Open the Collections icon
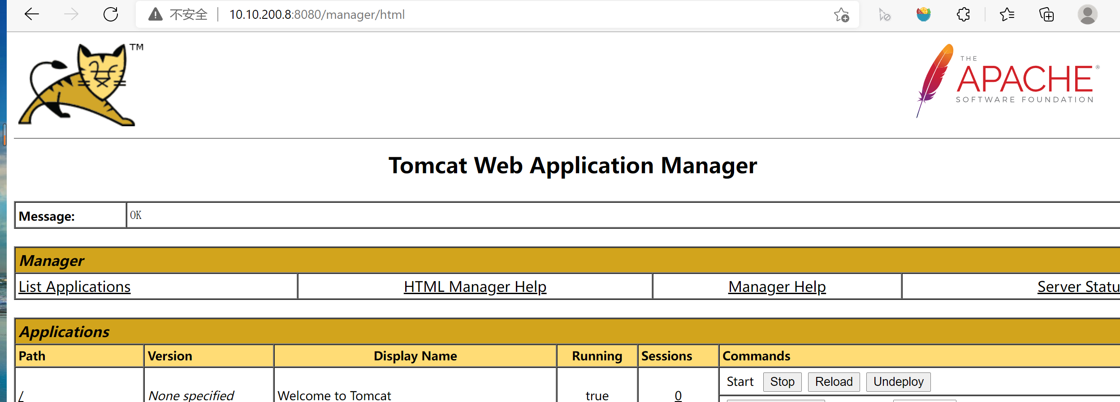The image size is (1120, 402). click(1046, 15)
